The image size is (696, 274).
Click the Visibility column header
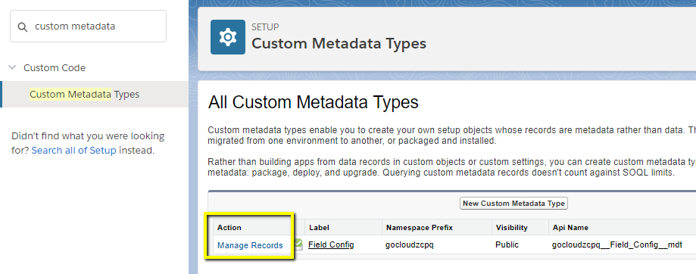(511, 227)
